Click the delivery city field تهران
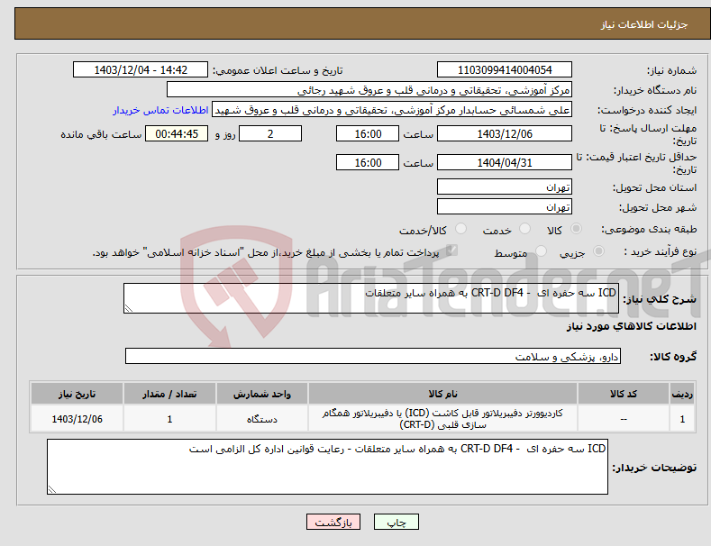Screen dimensions: 711x546 [x=505, y=207]
